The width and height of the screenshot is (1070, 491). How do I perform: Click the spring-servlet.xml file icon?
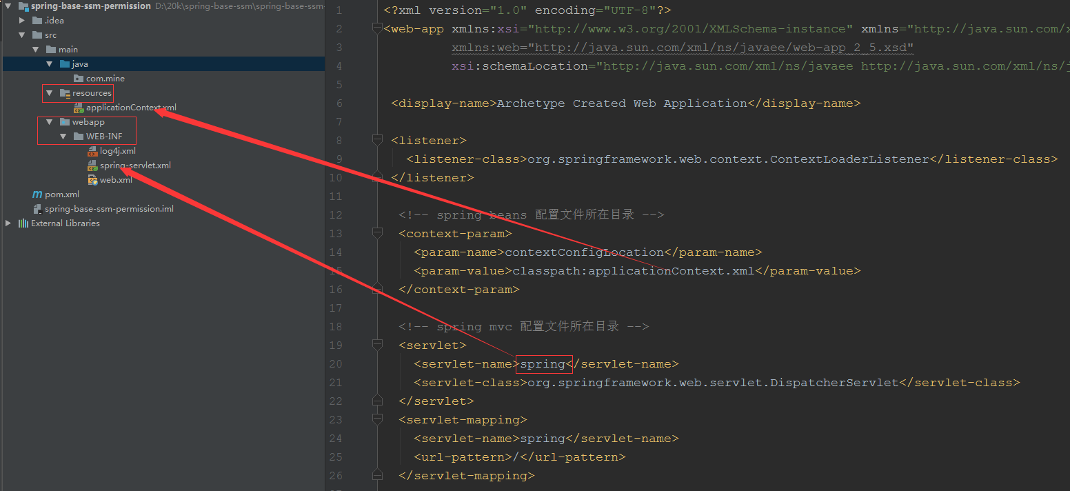92,166
